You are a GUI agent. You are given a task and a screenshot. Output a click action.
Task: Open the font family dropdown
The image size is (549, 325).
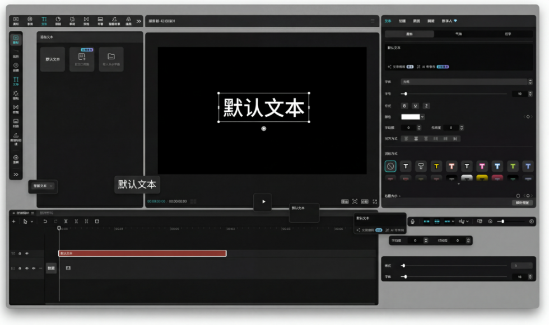[x=465, y=81]
